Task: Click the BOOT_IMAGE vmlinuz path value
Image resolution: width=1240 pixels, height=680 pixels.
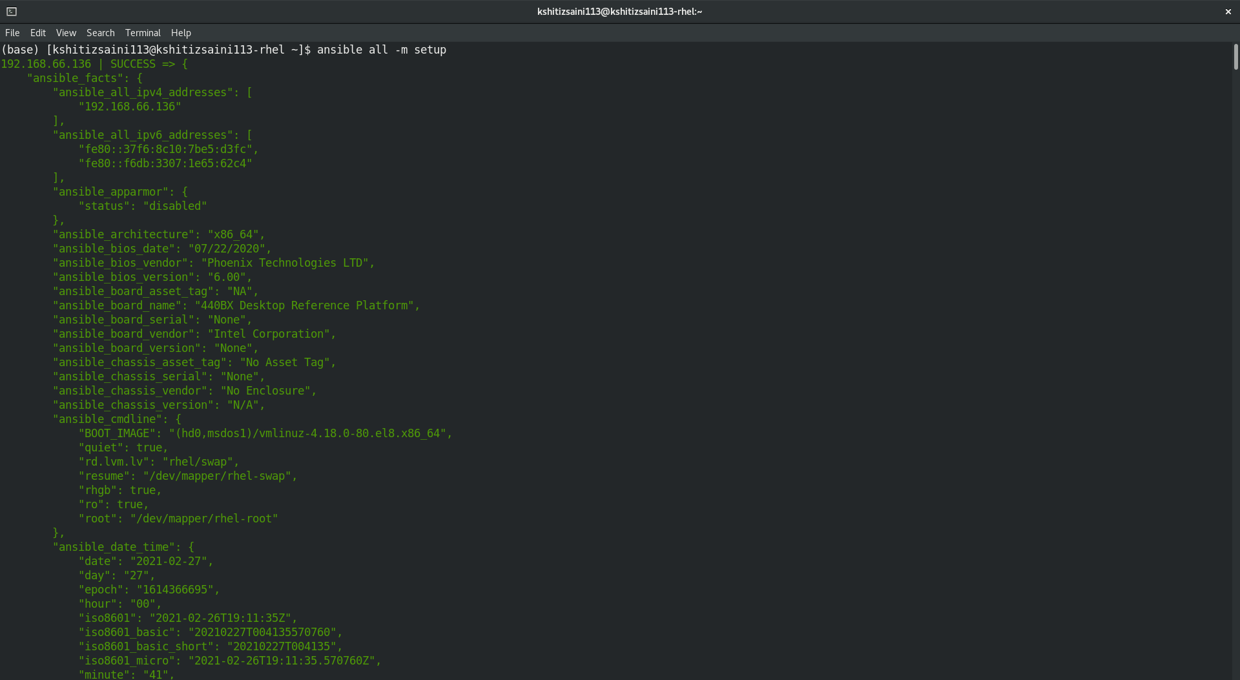Action: click(x=310, y=433)
